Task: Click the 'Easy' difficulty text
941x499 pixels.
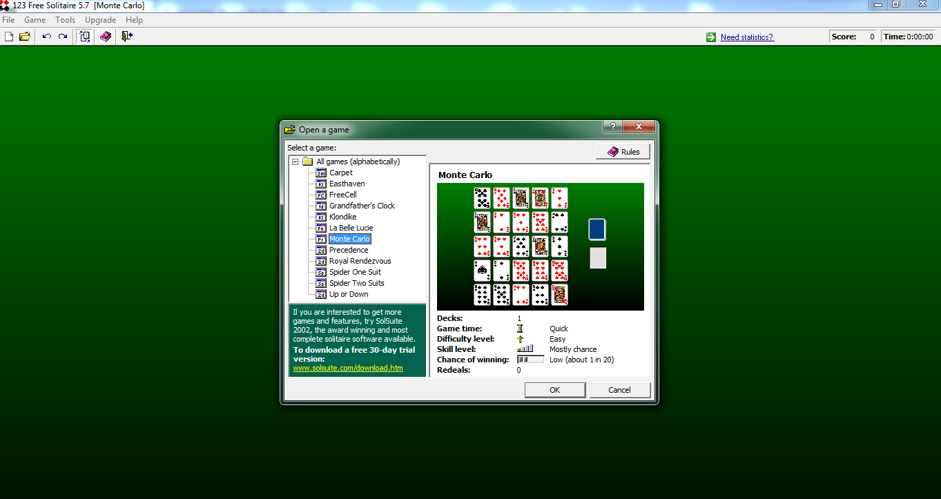Action: (x=557, y=339)
